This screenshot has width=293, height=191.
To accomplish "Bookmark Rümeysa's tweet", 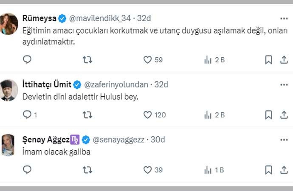I will [268, 60].
